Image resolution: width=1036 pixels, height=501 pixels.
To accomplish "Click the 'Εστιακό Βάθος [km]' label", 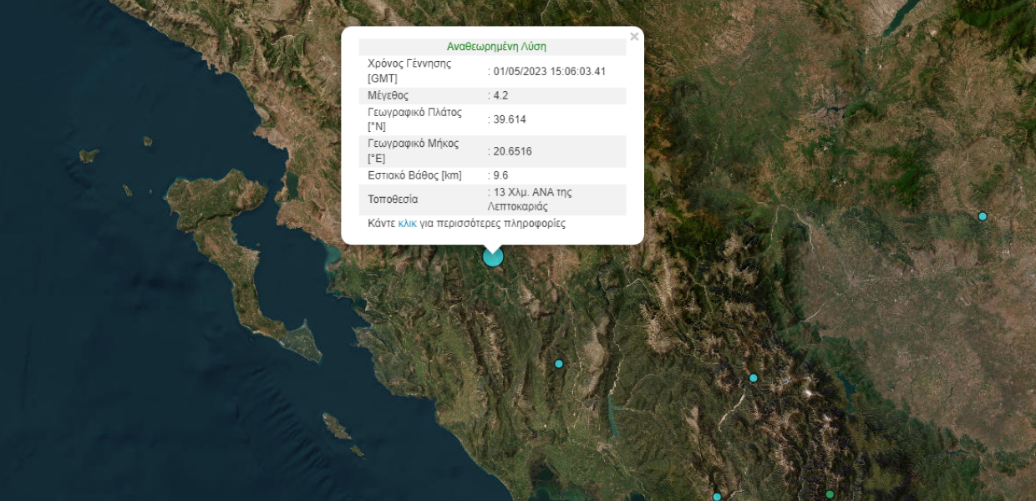I will 414,175.
